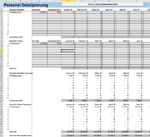Click the Sozialaufwand label in row 3
The width and height of the screenshot is (150, 137).
54,10
